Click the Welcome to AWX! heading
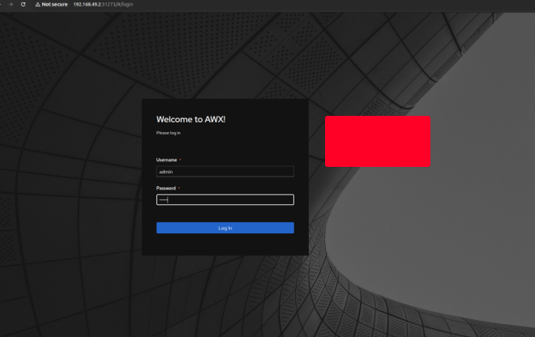Viewport: 535px width, 337px height. point(190,119)
